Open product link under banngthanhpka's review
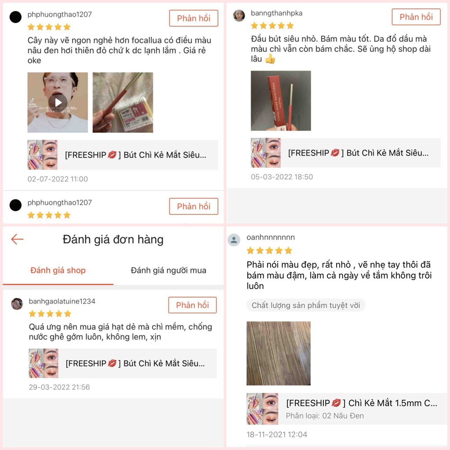The height and width of the screenshot is (450, 450). pos(345,152)
